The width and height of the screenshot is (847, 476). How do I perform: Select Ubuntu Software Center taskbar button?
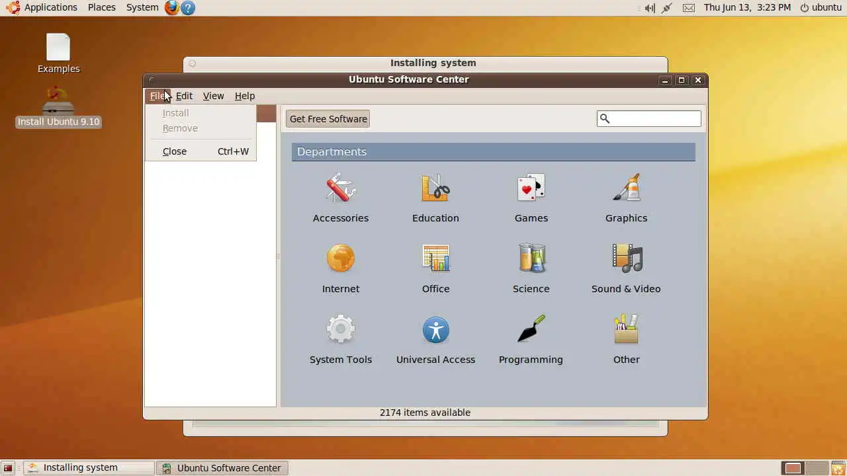pos(222,468)
